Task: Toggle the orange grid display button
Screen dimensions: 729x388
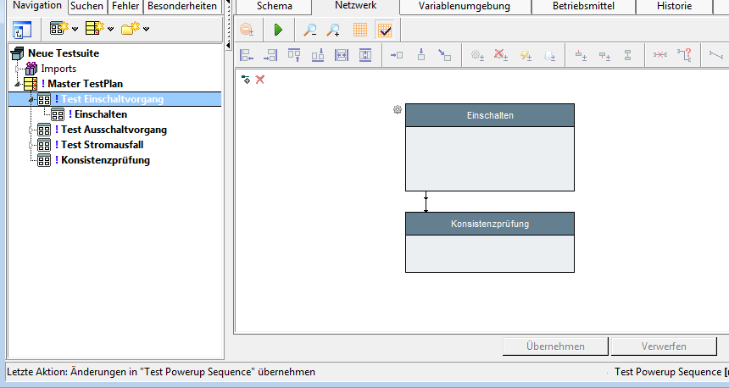Action: [x=360, y=30]
